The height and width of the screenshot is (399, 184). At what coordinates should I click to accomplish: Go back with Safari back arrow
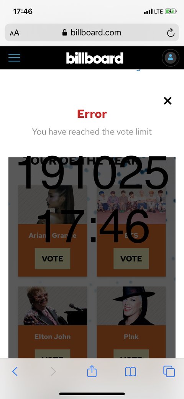click(15, 371)
